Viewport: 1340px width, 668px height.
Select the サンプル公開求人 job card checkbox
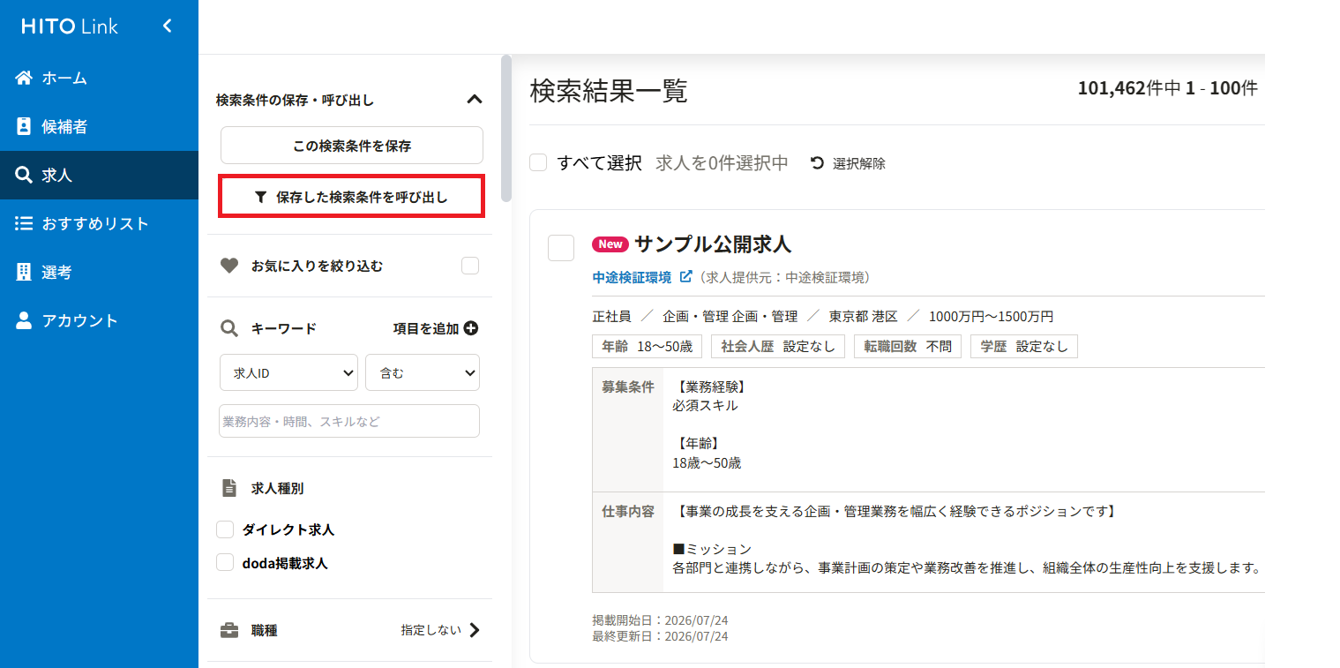click(561, 248)
